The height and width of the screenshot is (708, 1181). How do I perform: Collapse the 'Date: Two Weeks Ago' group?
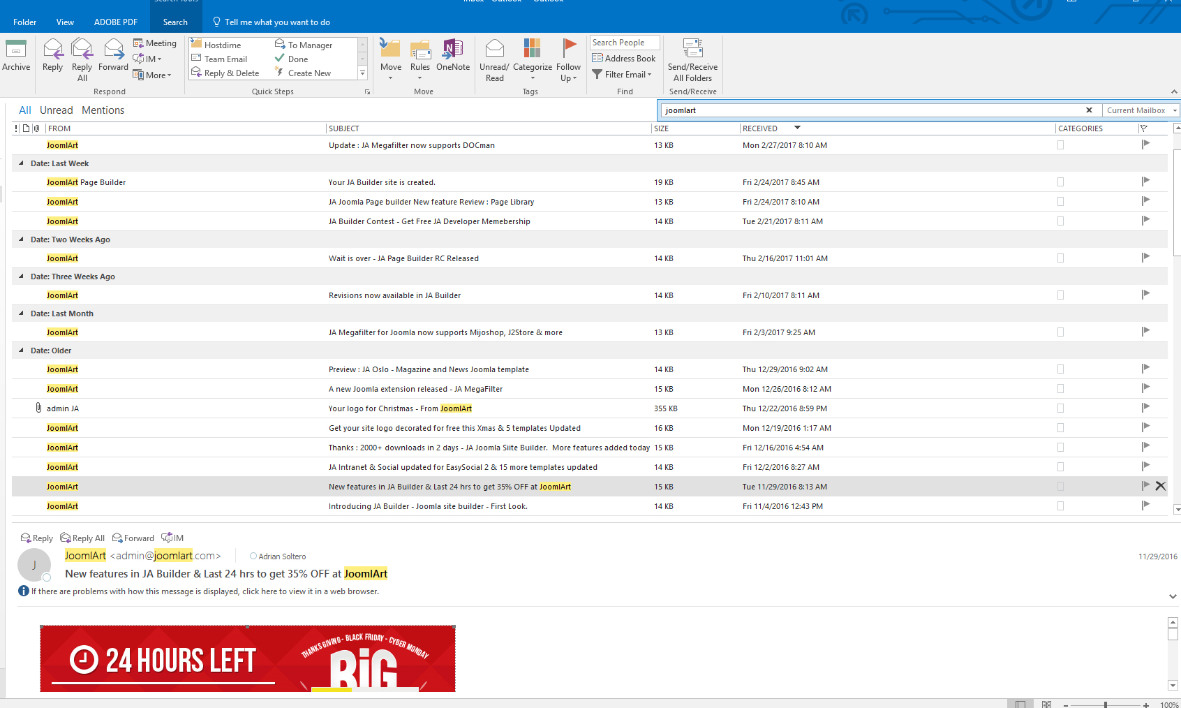(21, 239)
